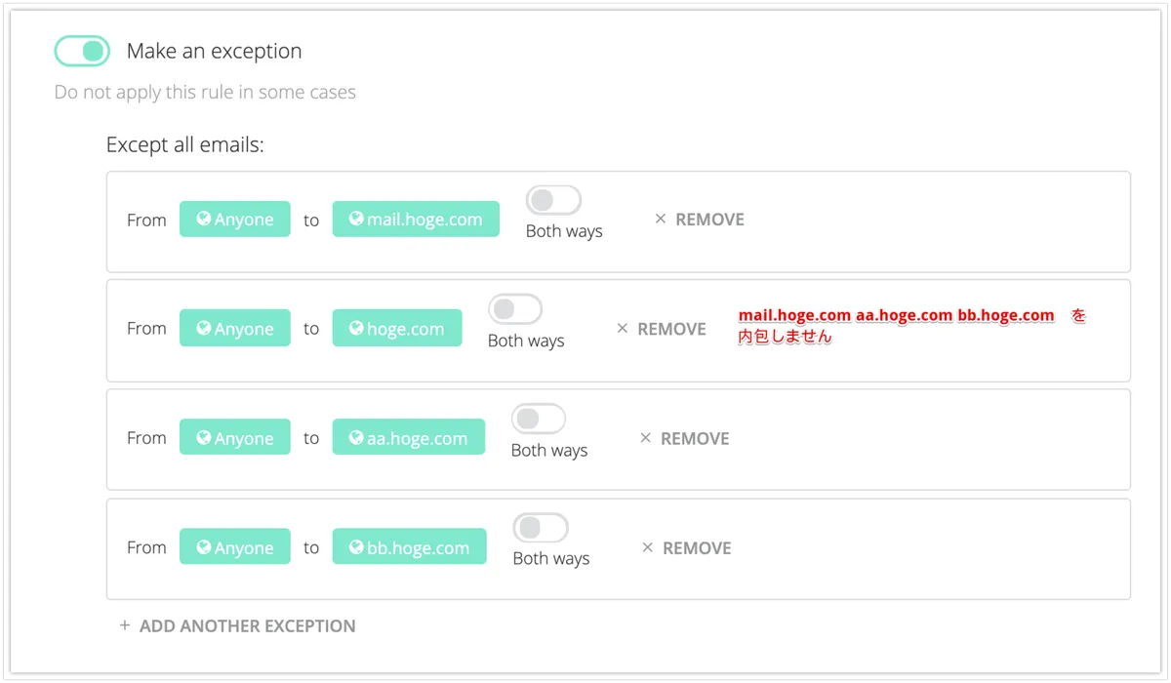
Task: Remove the bb.hoge.com exception
Action: point(686,548)
